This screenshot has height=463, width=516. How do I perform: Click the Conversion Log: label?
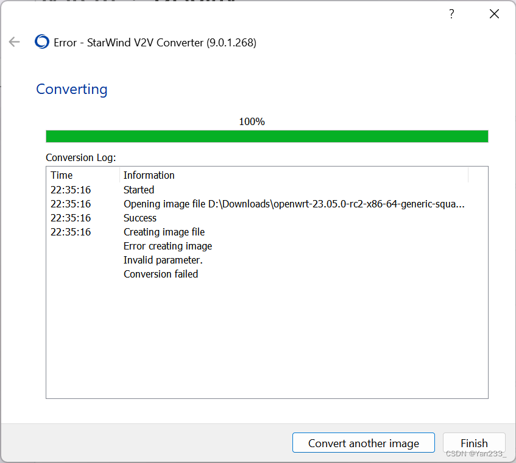click(x=81, y=157)
